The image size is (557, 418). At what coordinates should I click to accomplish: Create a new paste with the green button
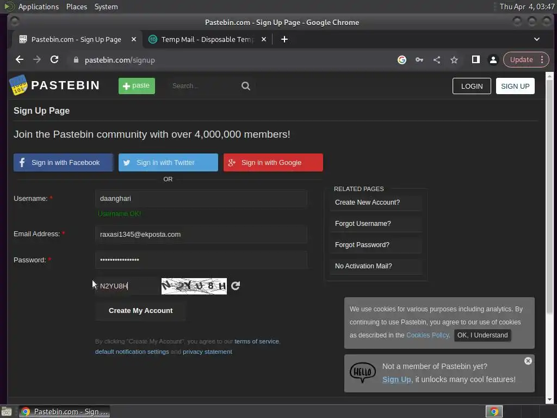[x=137, y=86]
